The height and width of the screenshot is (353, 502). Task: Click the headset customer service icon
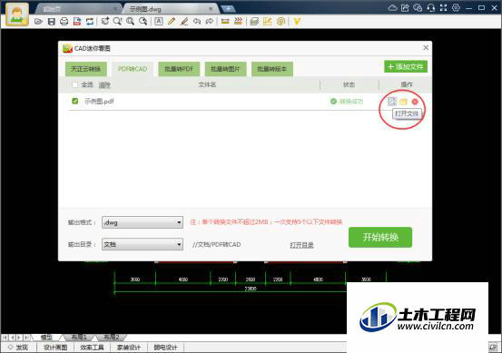[430, 7]
